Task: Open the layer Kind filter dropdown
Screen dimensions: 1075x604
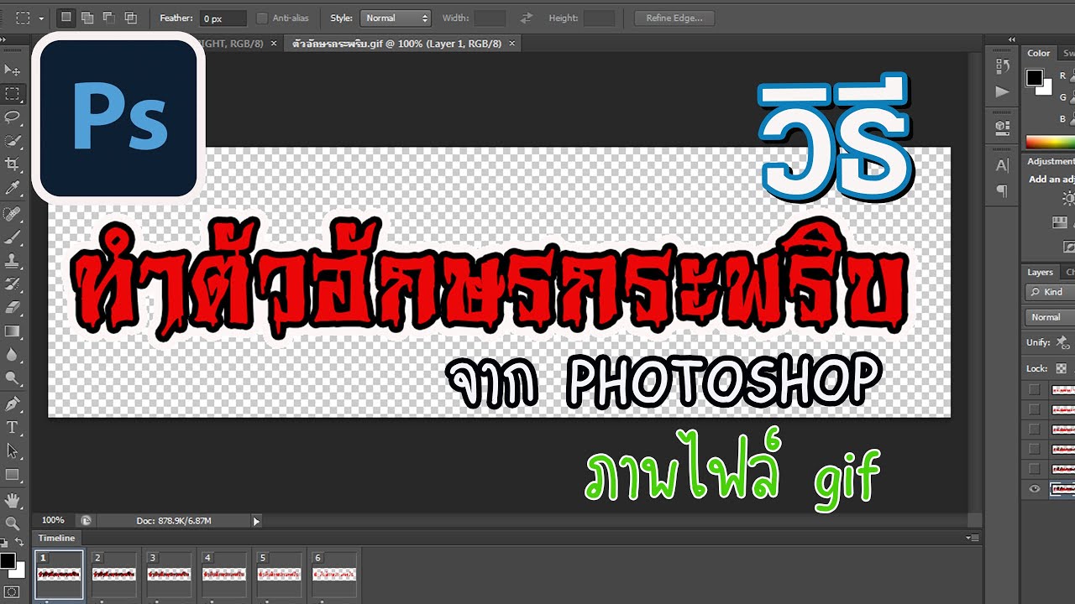Action: [x=1051, y=292]
